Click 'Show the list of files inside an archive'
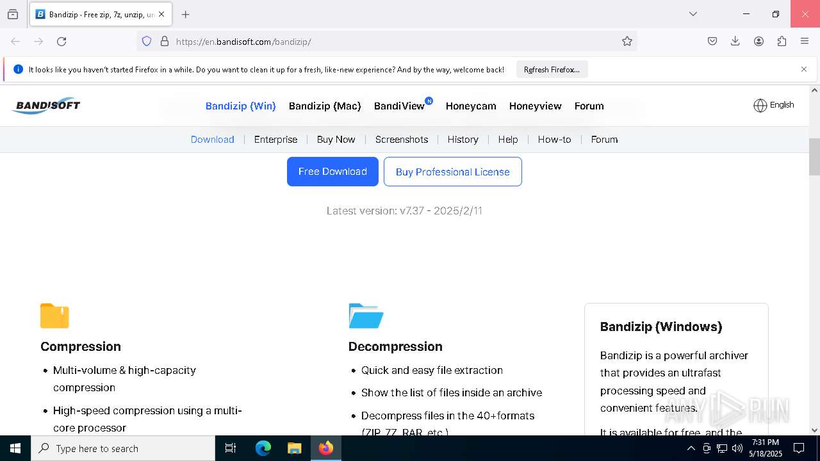 452,392
